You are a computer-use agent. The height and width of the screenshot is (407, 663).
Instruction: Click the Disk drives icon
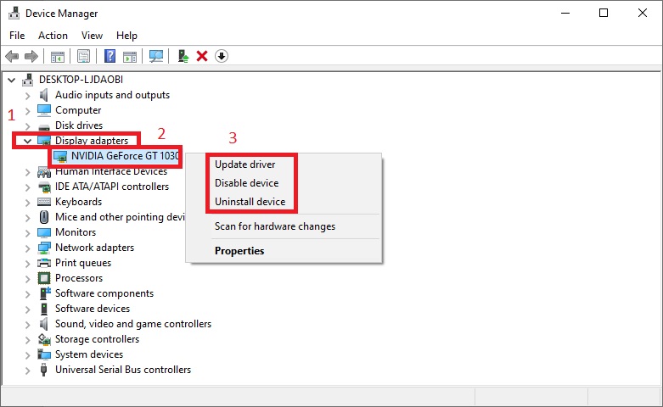(x=44, y=126)
